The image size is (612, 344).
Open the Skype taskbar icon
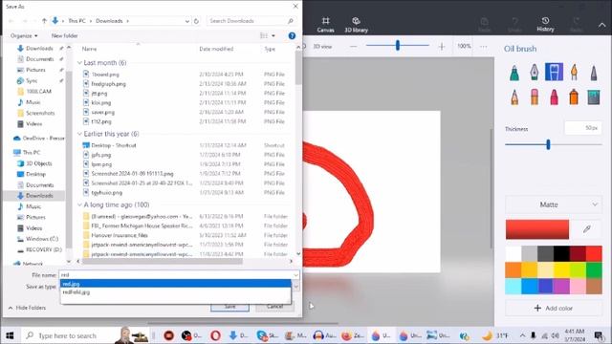point(268,335)
